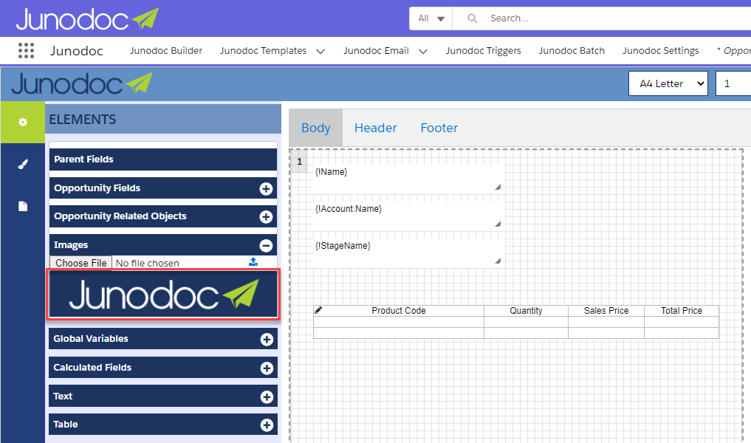The width and height of the screenshot is (751, 443).
Task: Select the {!Account.Name} field box
Action: coord(408,216)
